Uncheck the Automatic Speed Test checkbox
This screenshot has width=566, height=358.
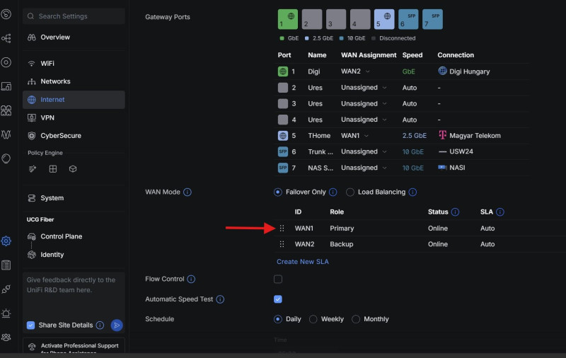278,299
